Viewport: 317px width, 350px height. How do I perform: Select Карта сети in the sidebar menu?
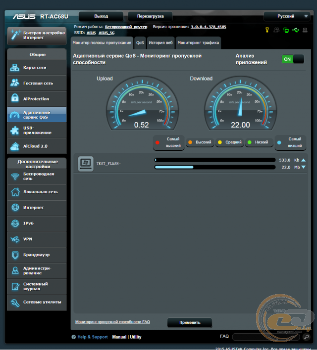37,67
